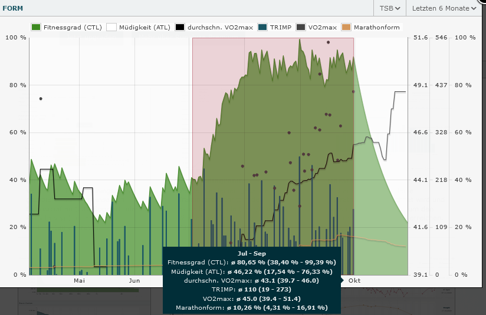Click the Okt label on the x-axis

pos(354,281)
